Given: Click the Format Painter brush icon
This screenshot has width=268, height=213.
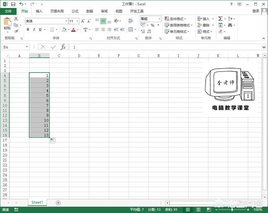Looking at the screenshot, I should click(16, 31).
